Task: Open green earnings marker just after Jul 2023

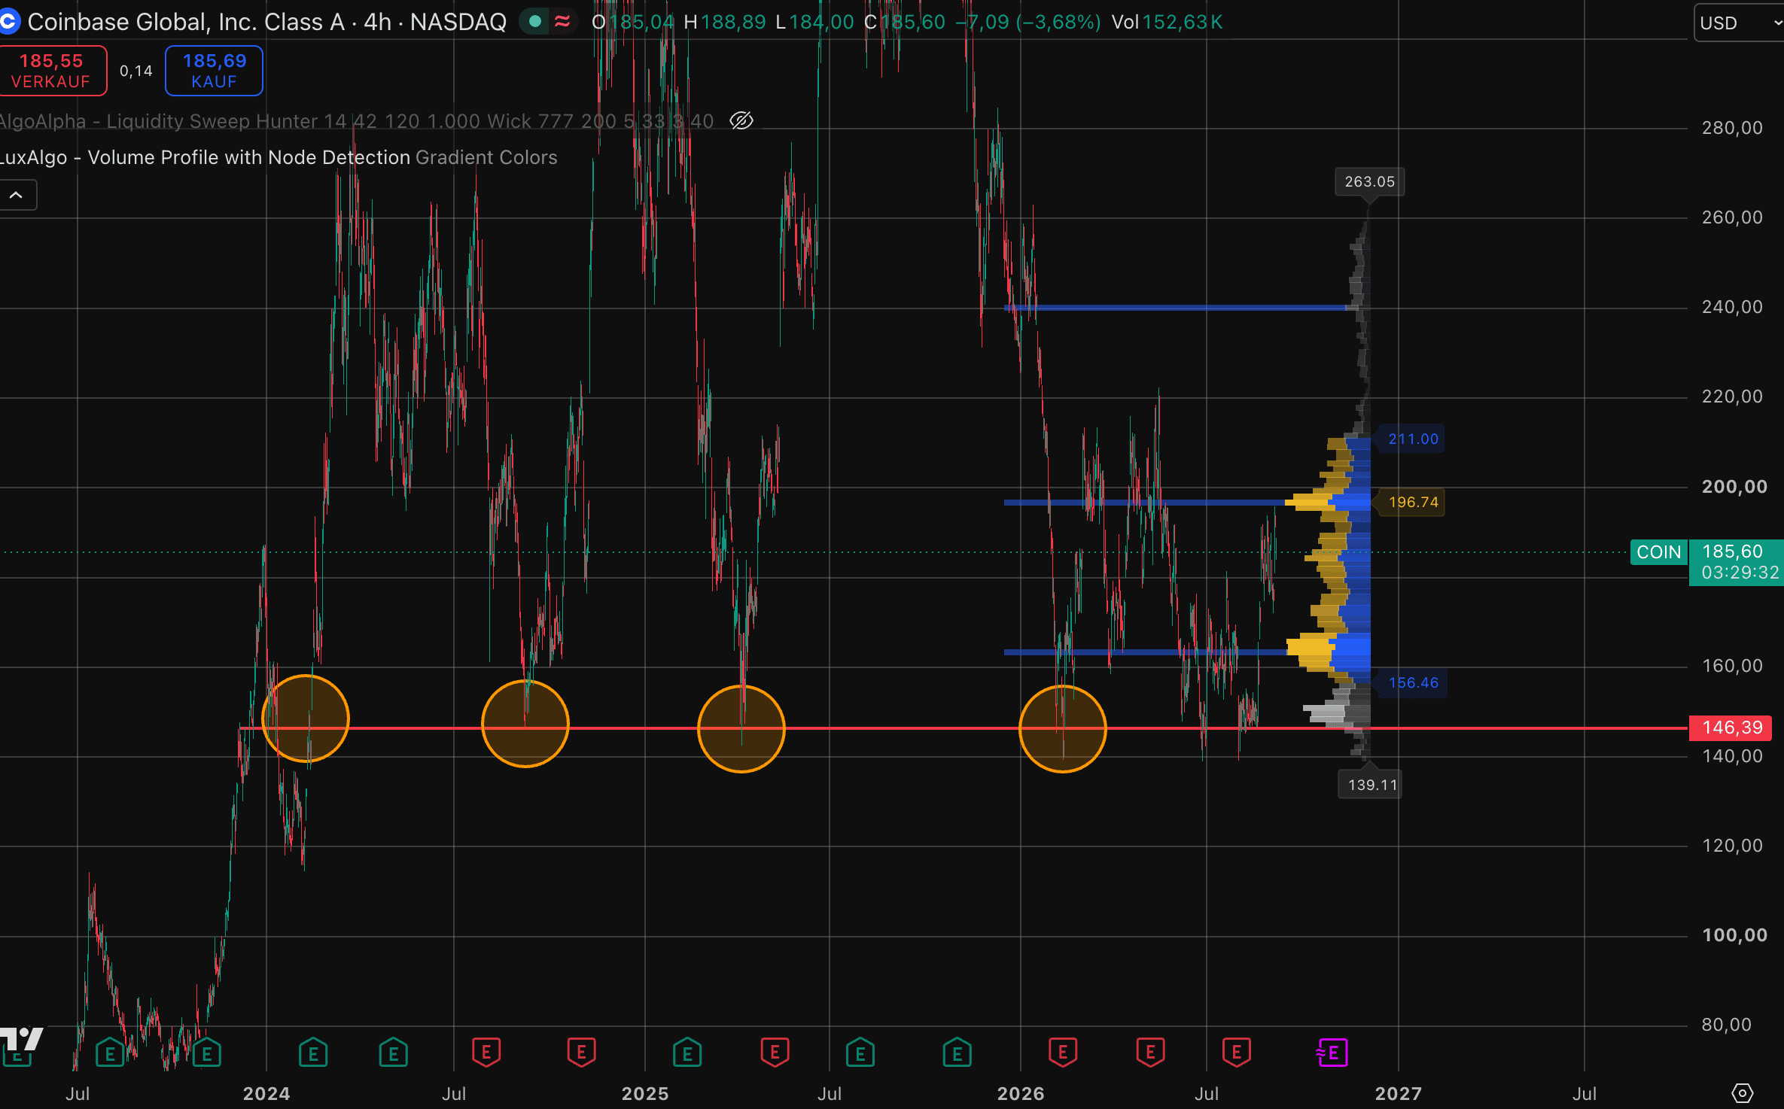Action: coord(110,1053)
